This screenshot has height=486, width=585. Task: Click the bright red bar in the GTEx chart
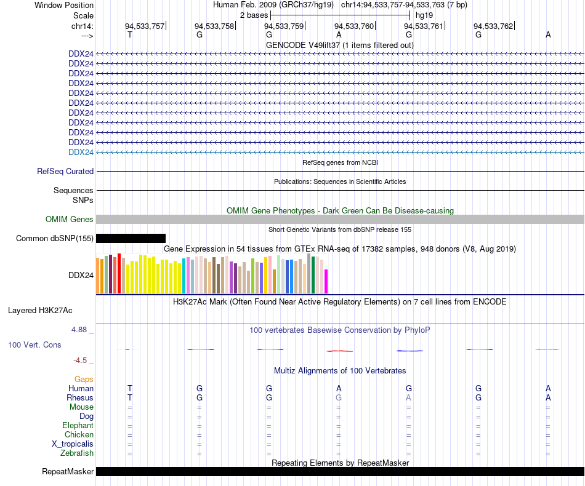point(119,274)
